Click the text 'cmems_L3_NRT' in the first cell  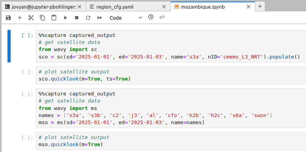coord(242,57)
